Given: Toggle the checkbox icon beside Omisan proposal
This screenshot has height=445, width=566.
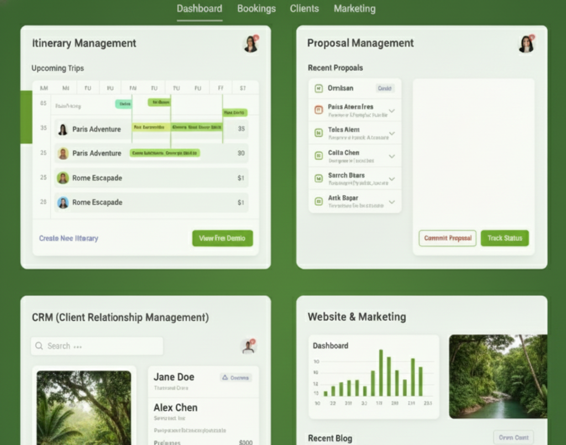Looking at the screenshot, I should point(318,88).
